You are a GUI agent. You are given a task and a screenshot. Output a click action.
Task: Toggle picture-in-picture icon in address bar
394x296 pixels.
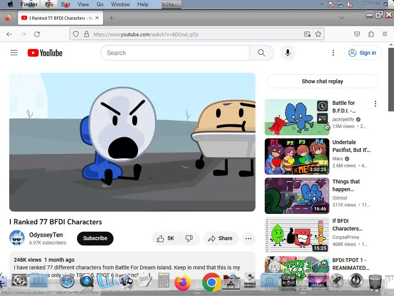(307, 34)
